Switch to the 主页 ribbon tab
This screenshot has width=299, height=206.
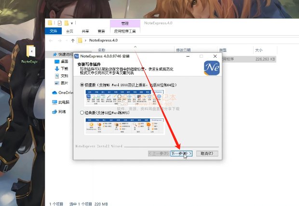69,31
